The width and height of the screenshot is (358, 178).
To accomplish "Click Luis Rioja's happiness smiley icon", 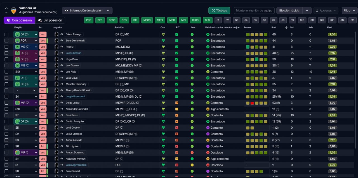I will (208, 72).
